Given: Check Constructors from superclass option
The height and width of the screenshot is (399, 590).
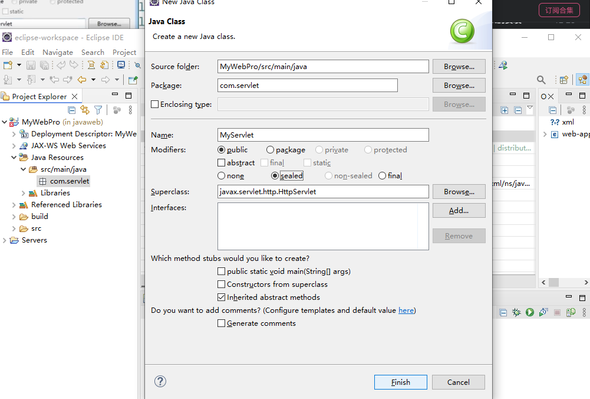Looking at the screenshot, I should click(221, 284).
